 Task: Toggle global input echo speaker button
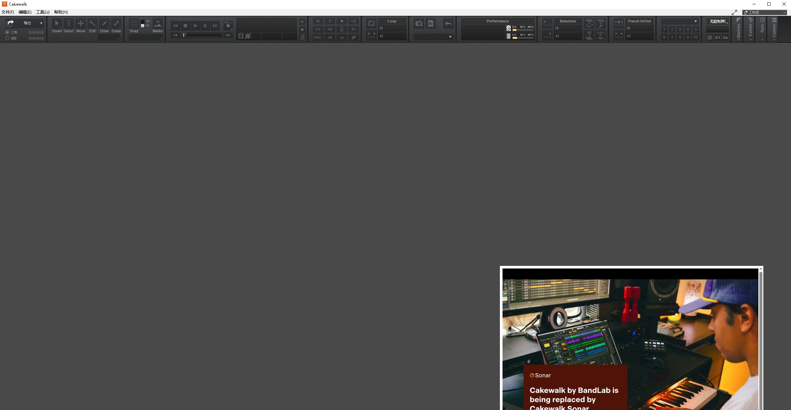coord(354,21)
